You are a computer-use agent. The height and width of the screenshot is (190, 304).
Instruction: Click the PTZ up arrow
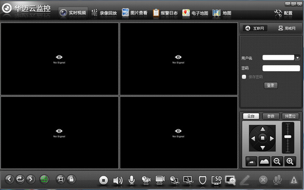262,129
